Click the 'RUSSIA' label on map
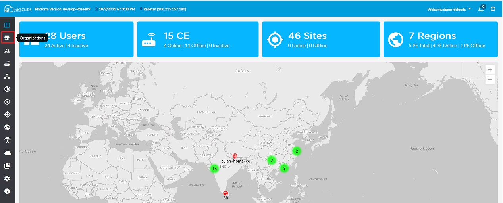This screenshot has width=503, height=203. tap(242, 71)
